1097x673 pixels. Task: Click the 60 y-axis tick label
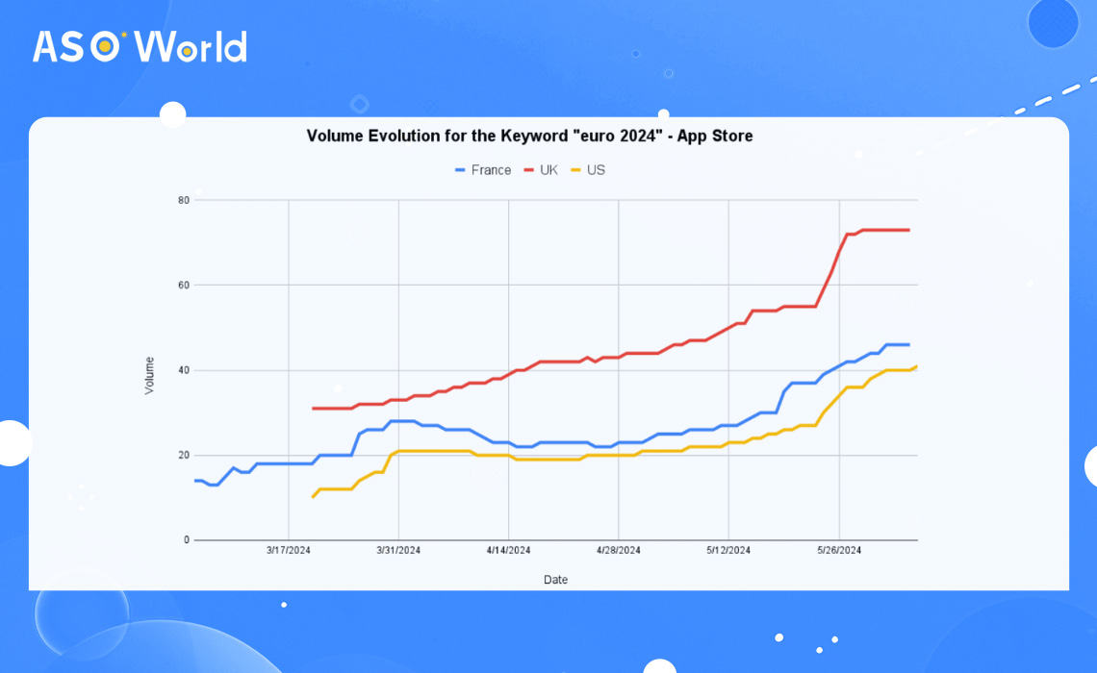184,286
